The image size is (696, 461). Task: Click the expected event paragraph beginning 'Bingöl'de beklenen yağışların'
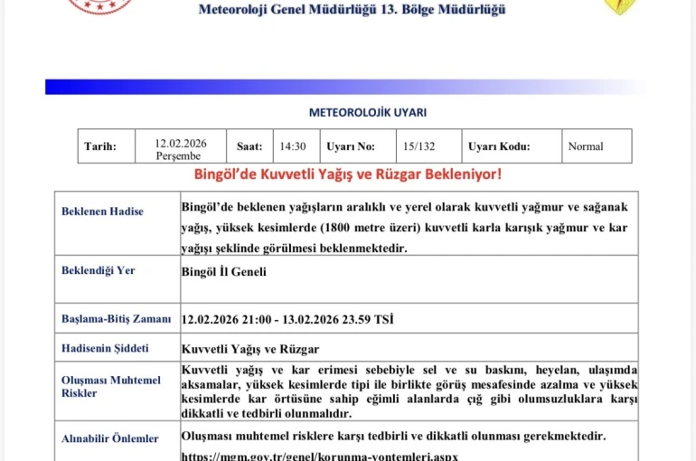coord(404,227)
